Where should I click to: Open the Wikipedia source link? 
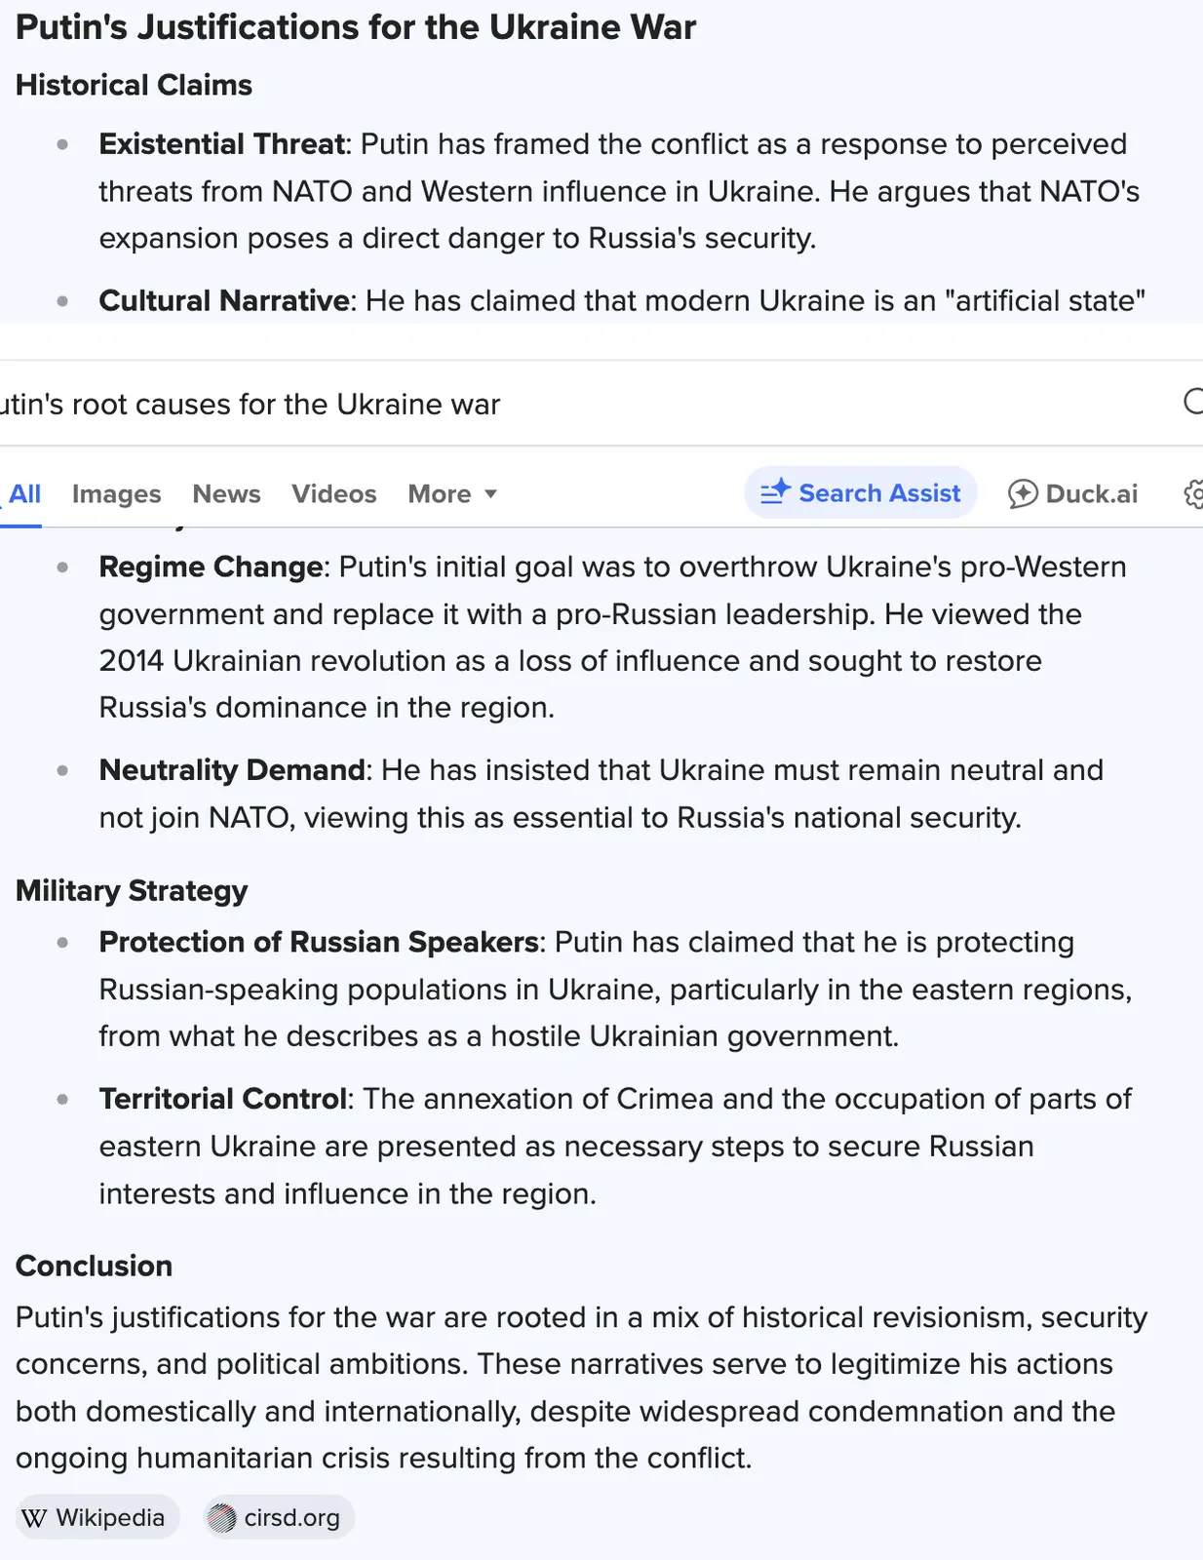pos(109,1518)
